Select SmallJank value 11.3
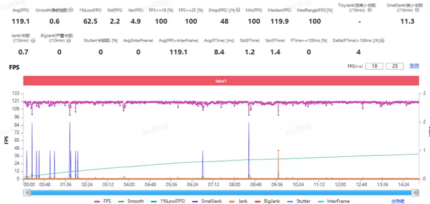Image resolution: width=430 pixels, height=204 pixels. click(407, 21)
